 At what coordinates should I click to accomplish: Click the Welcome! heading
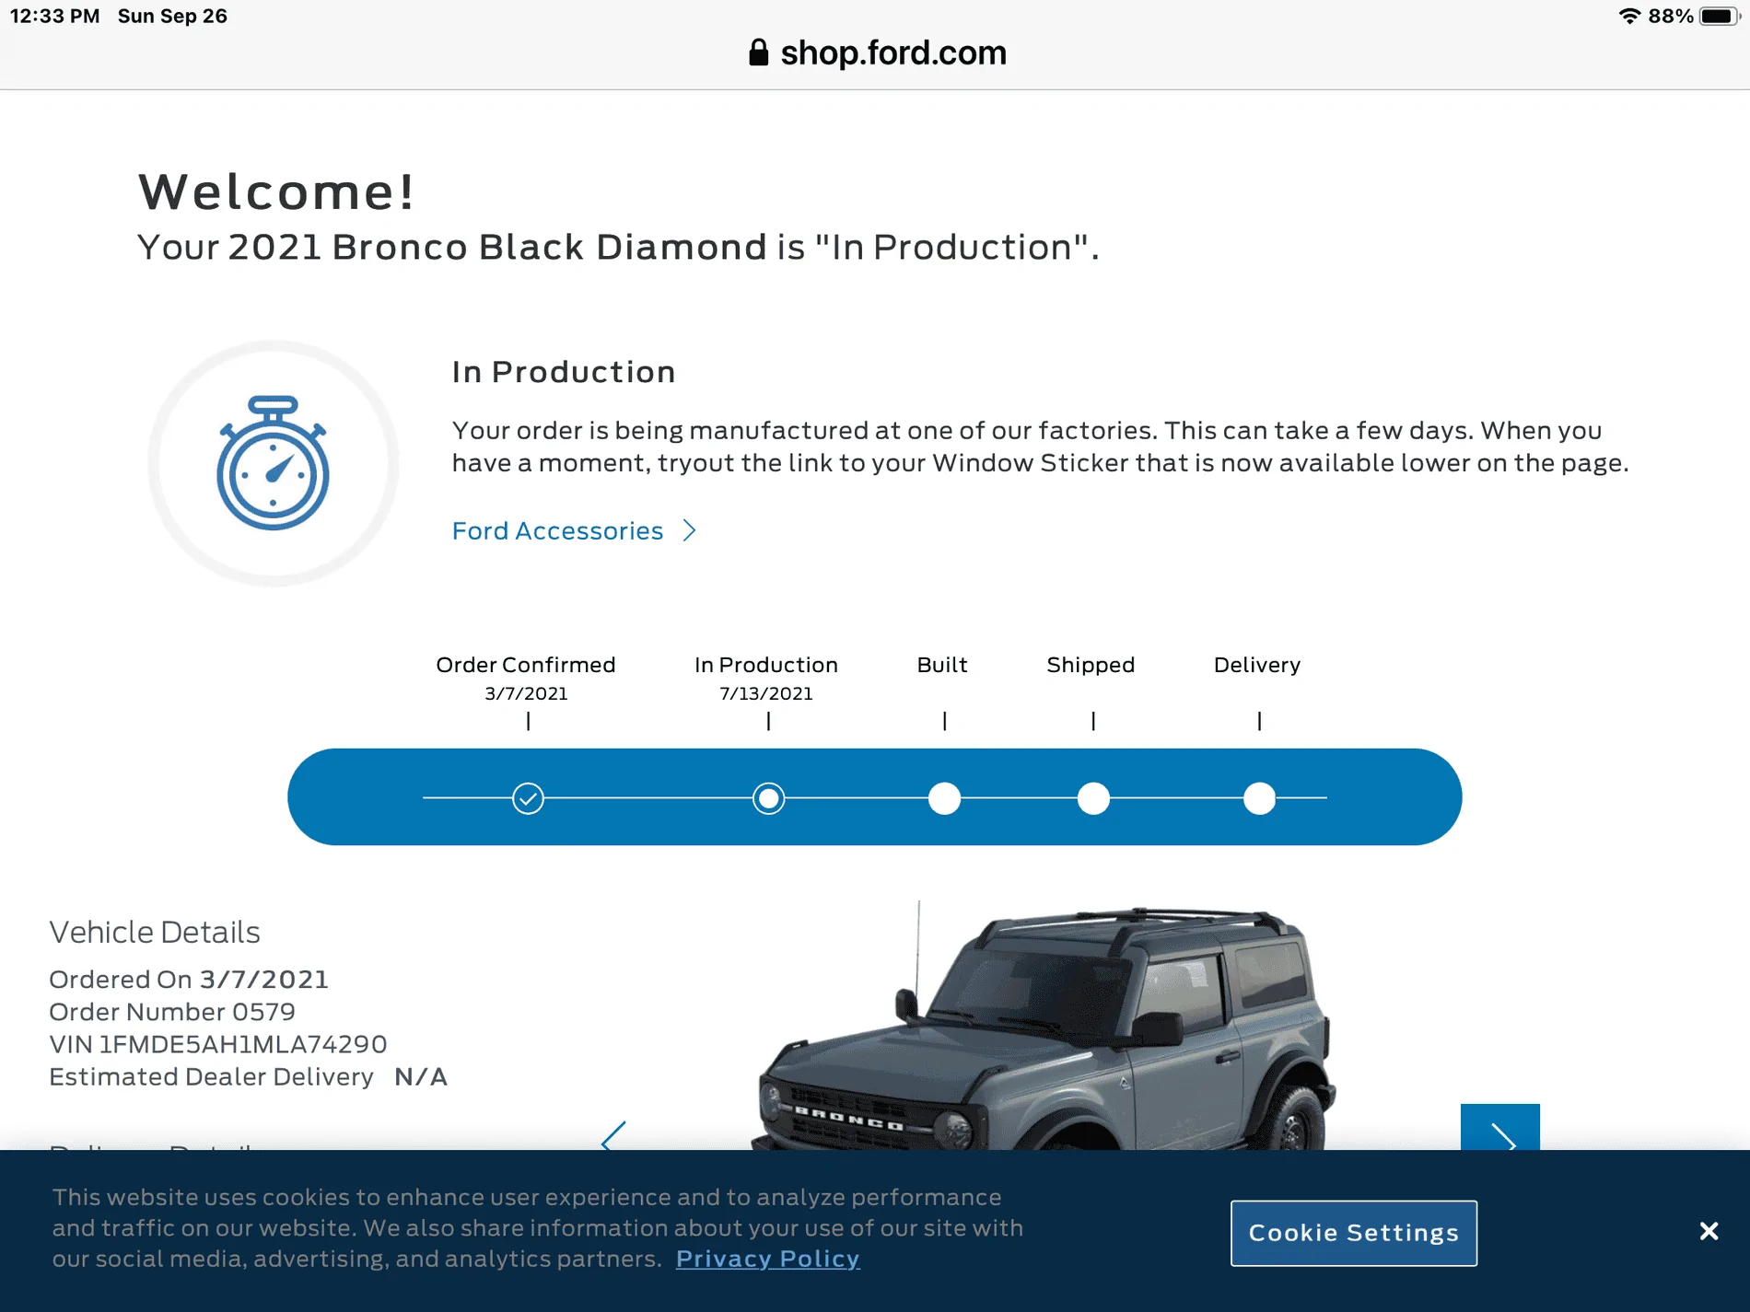tap(276, 192)
